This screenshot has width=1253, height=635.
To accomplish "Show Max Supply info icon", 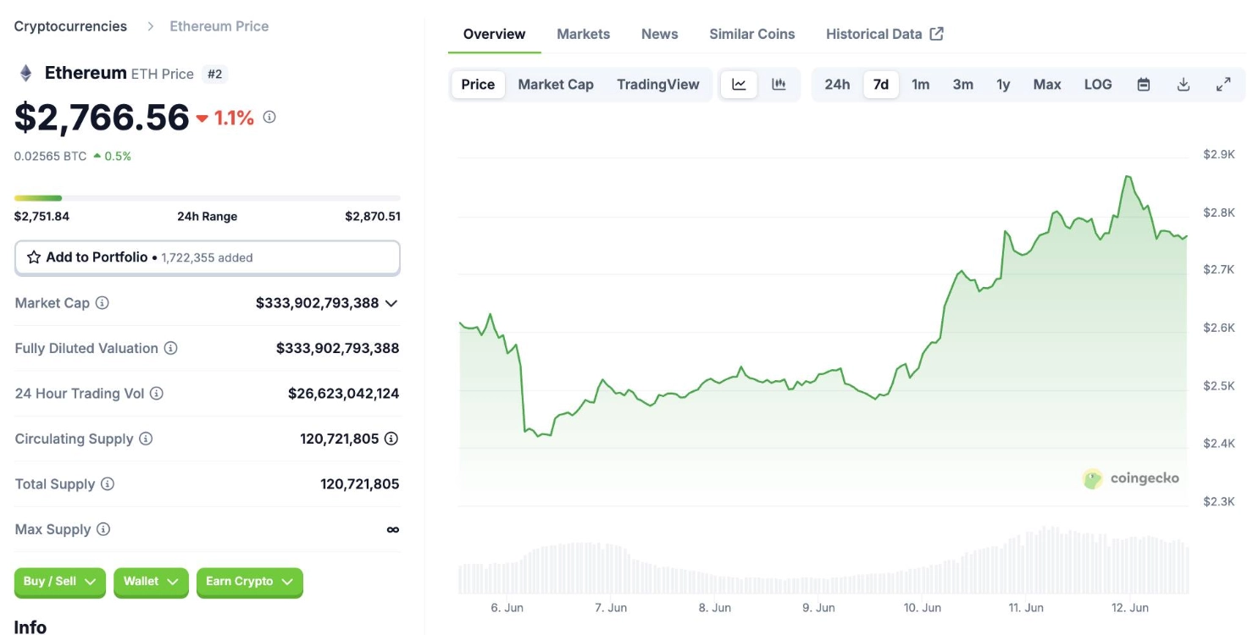I will click(103, 529).
